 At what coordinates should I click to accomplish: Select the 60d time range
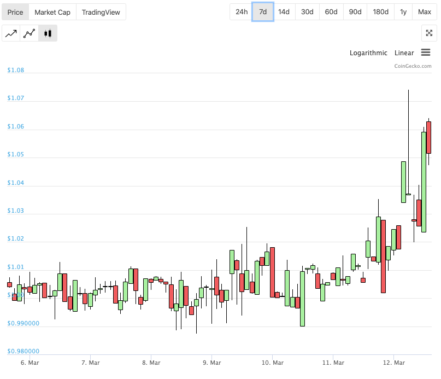331,12
